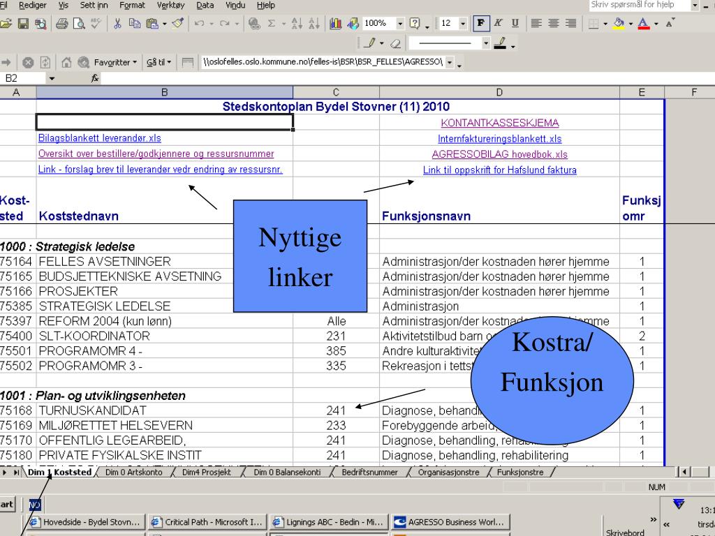Click the web toolbar Stop icon

pos(28,62)
